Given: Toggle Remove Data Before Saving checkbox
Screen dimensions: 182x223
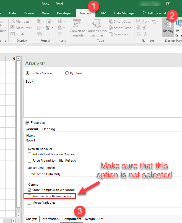Looking at the screenshot, I should pyautogui.click(x=29, y=196).
